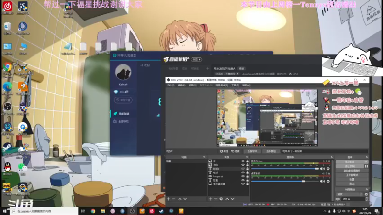The image size is (383, 215).
Task: Unlock the 显示器采集 source lock icon
Action: (x=248, y=184)
